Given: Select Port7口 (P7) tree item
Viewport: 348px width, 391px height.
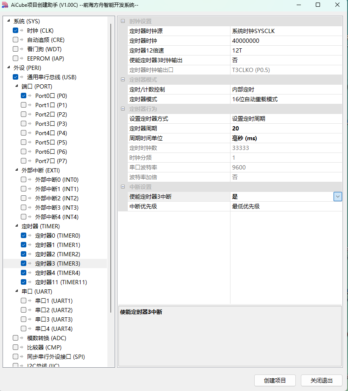Looking at the screenshot, I should coord(51,161).
